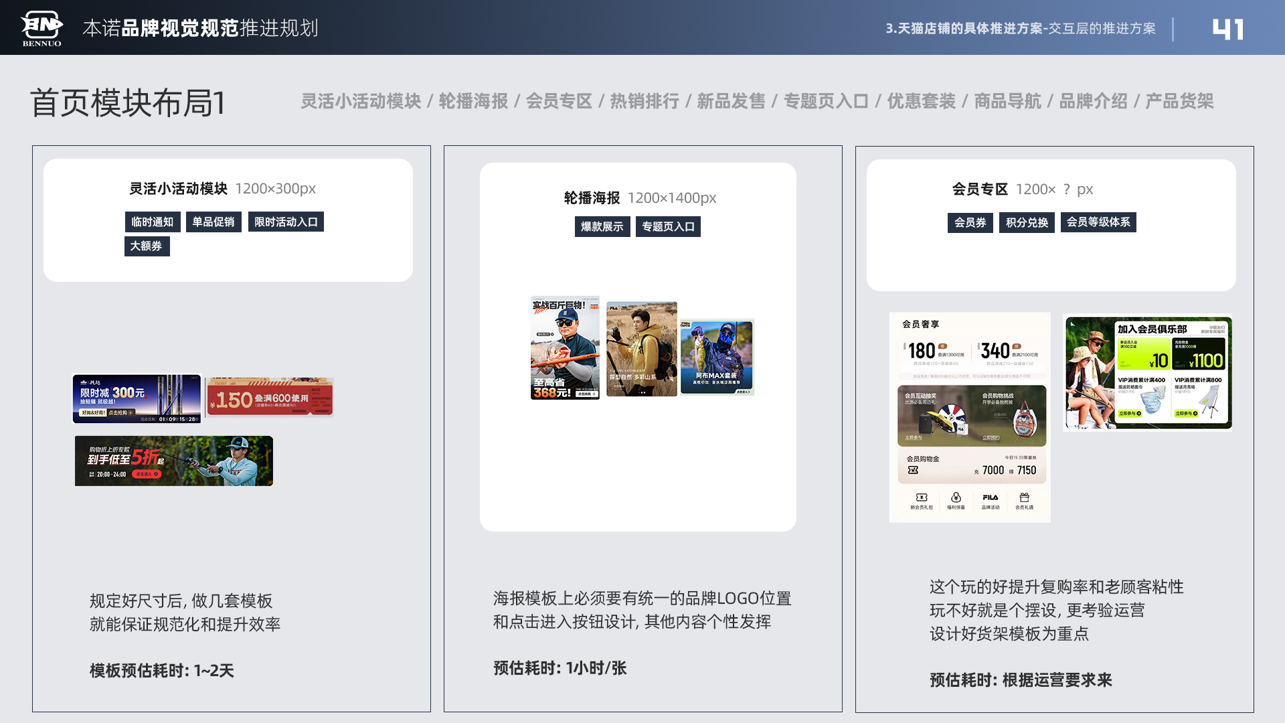Open the 到手低至5折 banner thumbnail
The height and width of the screenshot is (723, 1285).
pos(174,461)
